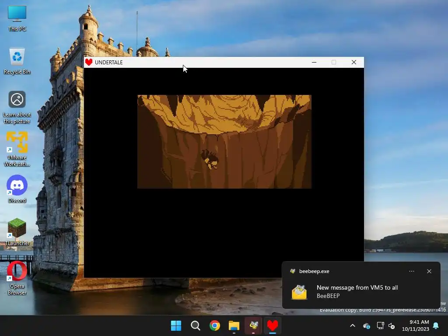The height and width of the screenshot is (336, 448).
Task: Click beebeep.exe notification header text
Action: tap(314, 271)
